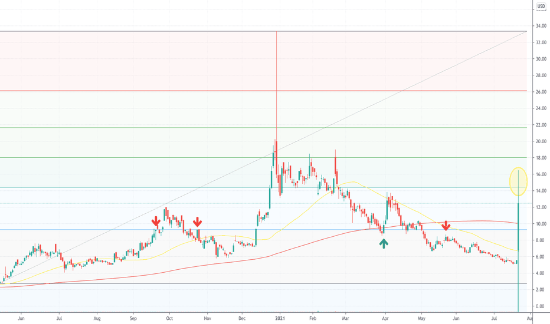Click the 34.00 price axis label
Viewport: 550px width, 324px height.
pos(541,26)
